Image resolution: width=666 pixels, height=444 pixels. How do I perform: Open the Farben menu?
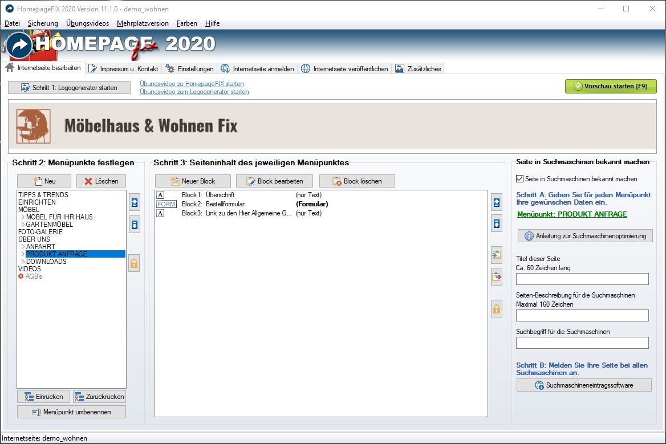coord(187,23)
